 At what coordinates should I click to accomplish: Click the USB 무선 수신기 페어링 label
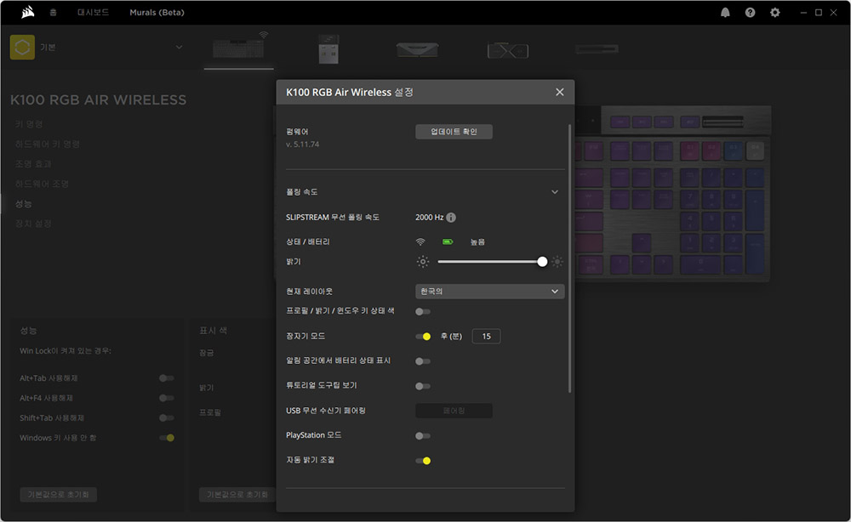click(x=326, y=411)
